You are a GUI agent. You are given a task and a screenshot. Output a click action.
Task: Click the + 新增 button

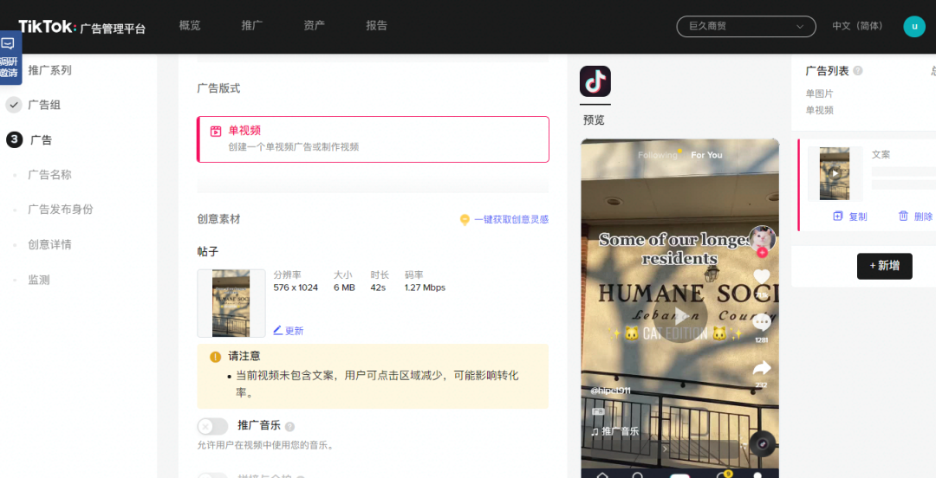pyautogui.click(x=885, y=266)
